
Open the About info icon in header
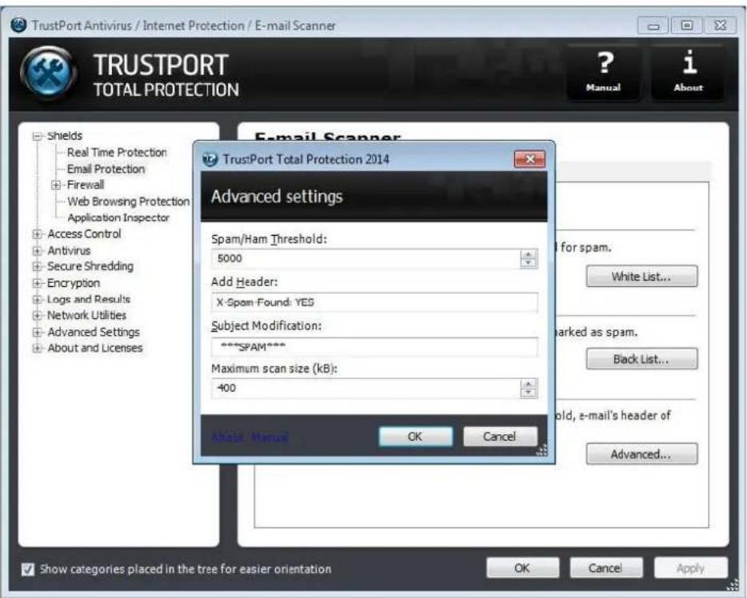tap(689, 72)
